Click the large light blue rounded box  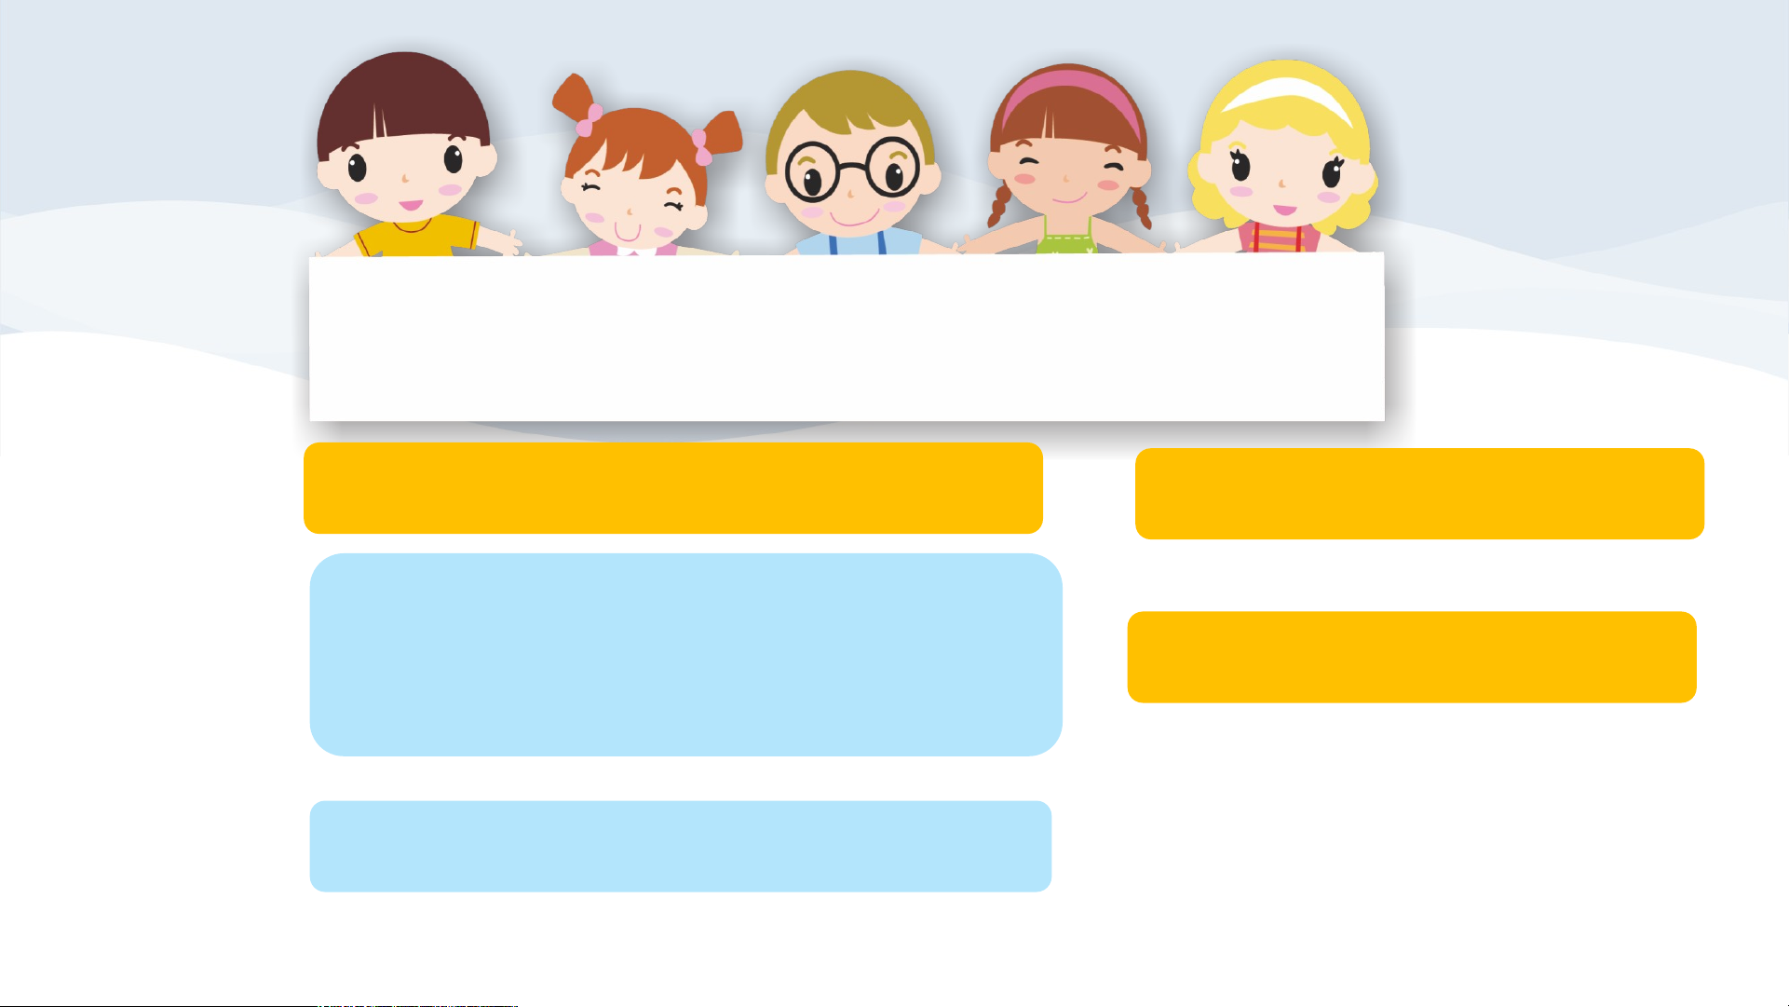point(686,655)
